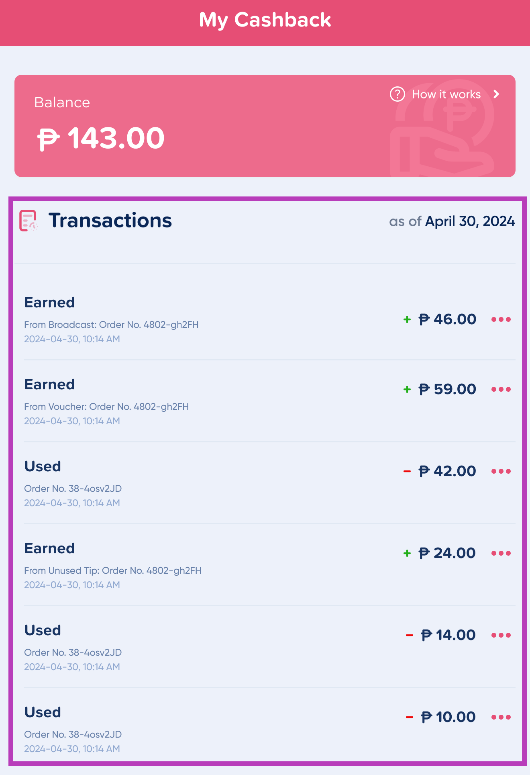Click the My Cashback header title
530x775 pixels.
coord(265,20)
